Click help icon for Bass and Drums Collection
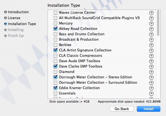Viewport: 166px width, 116px height. click(x=151, y=34)
